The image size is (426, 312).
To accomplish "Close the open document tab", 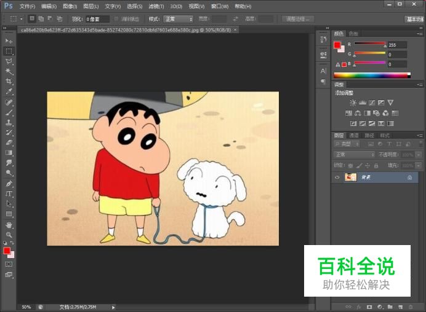I will point(235,29).
